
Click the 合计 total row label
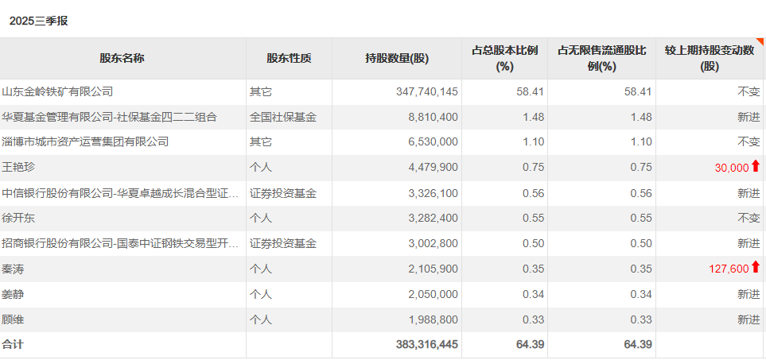click(14, 344)
